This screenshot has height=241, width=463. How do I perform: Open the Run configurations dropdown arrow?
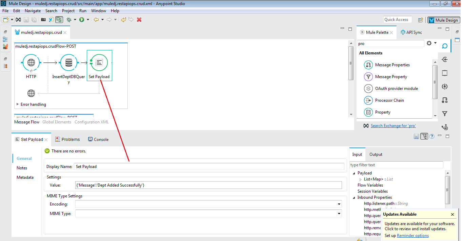pyautogui.click(x=88, y=20)
